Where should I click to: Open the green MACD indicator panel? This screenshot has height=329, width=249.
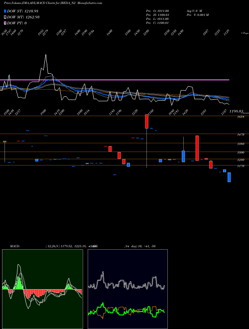pyautogui.click(x=42, y=289)
